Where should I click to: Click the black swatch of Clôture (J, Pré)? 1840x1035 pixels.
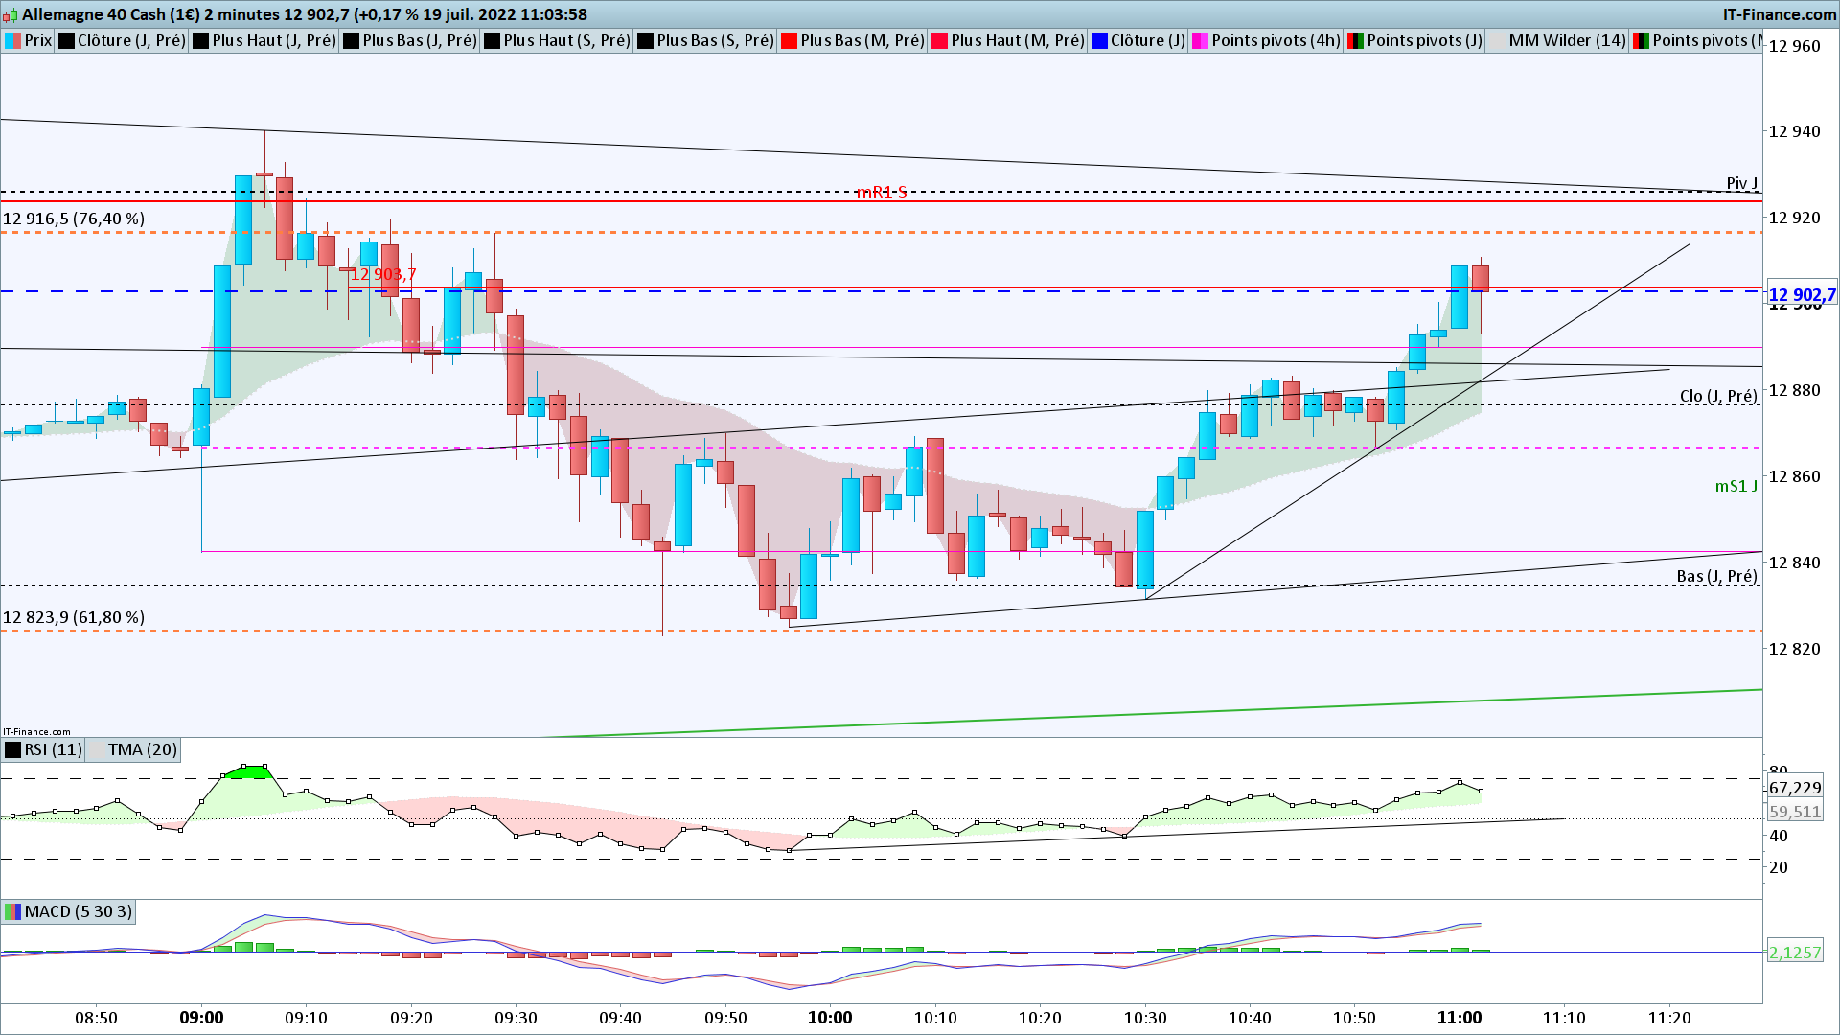(x=66, y=40)
